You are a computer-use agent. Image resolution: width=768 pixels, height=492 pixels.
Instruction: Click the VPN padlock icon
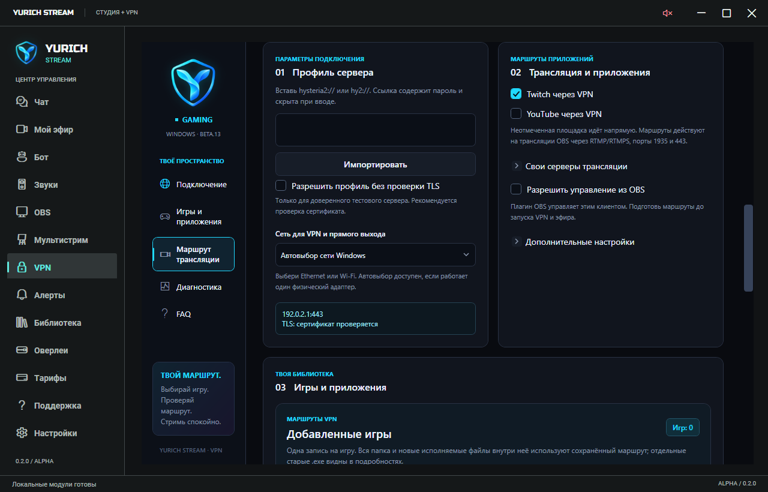tap(22, 268)
